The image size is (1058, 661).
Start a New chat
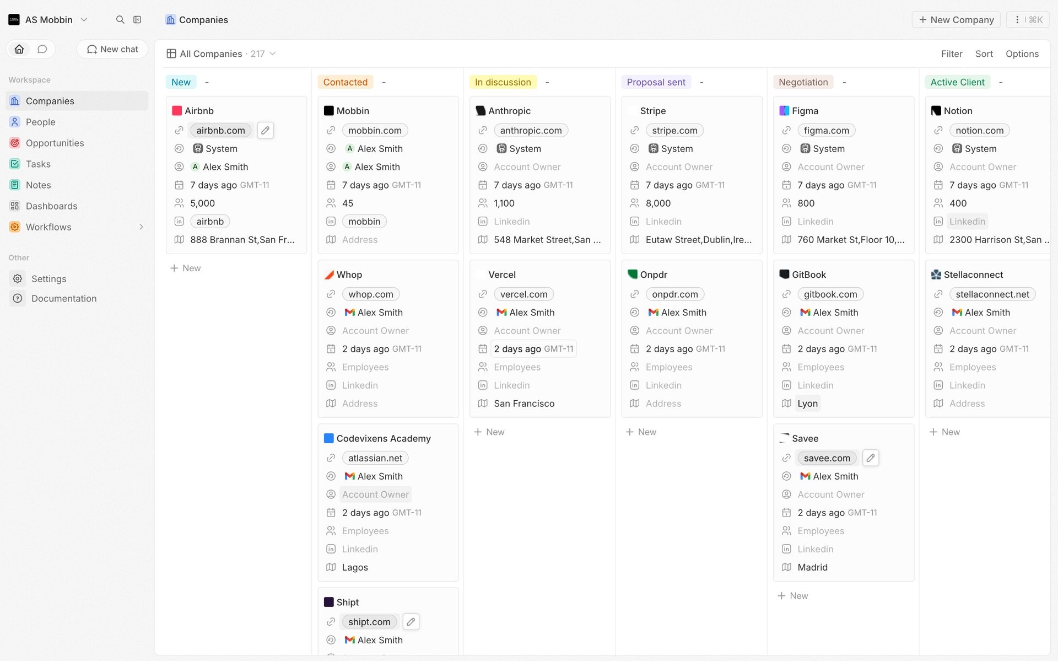(112, 49)
